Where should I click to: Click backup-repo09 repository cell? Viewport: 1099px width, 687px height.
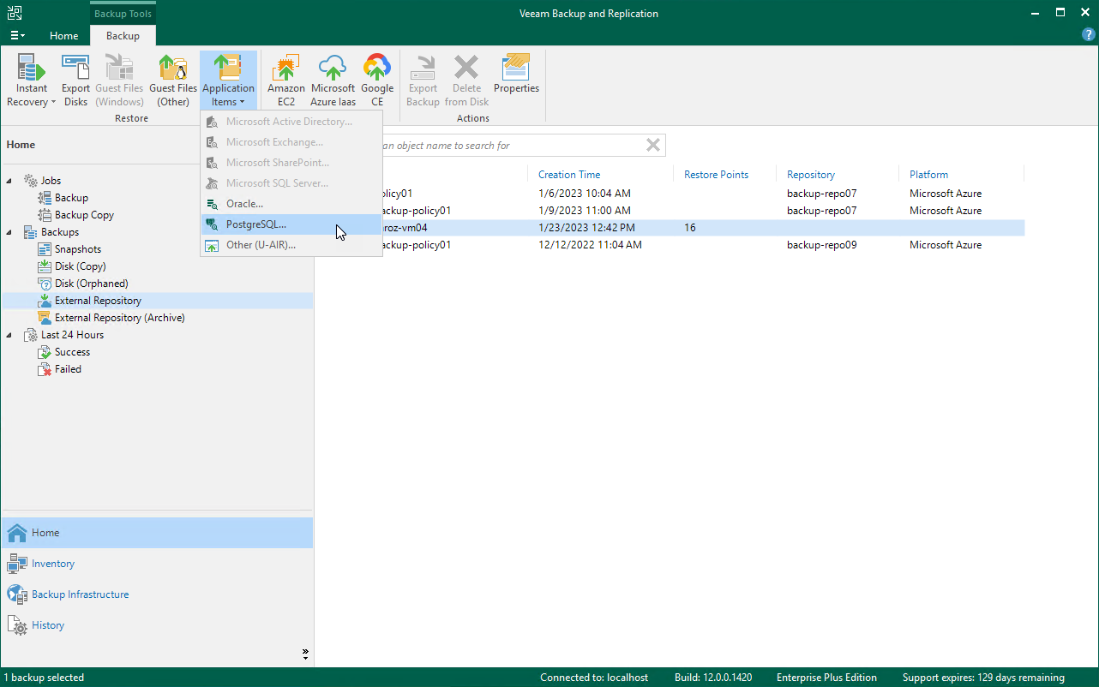[821, 245]
